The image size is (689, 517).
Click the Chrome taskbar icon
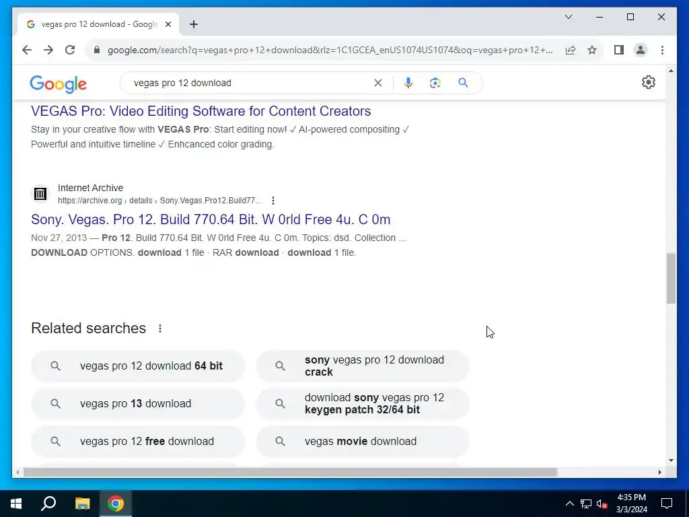(116, 504)
